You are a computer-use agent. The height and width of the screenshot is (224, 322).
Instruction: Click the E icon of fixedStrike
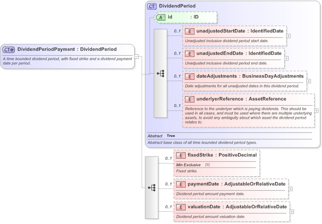[181, 156]
